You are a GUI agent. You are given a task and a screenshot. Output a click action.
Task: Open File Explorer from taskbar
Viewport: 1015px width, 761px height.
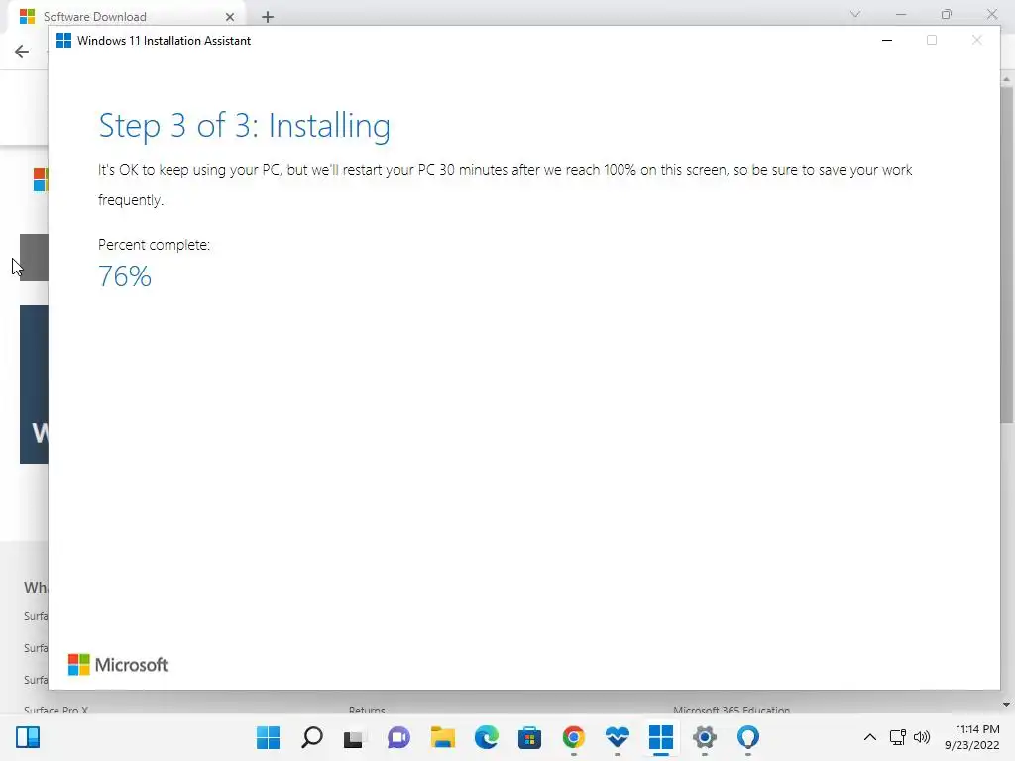click(x=443, y=737)
